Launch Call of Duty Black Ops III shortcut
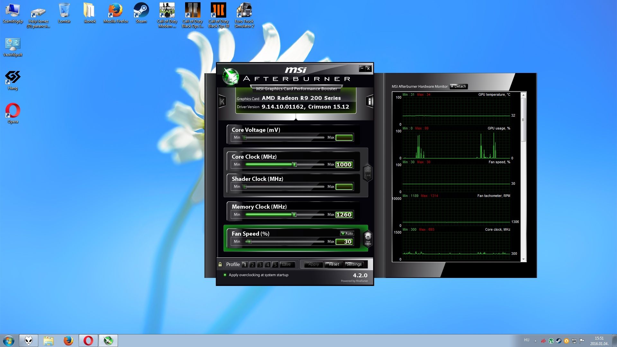The height and width of the screenshot is (347, 617). coord(219,16)
